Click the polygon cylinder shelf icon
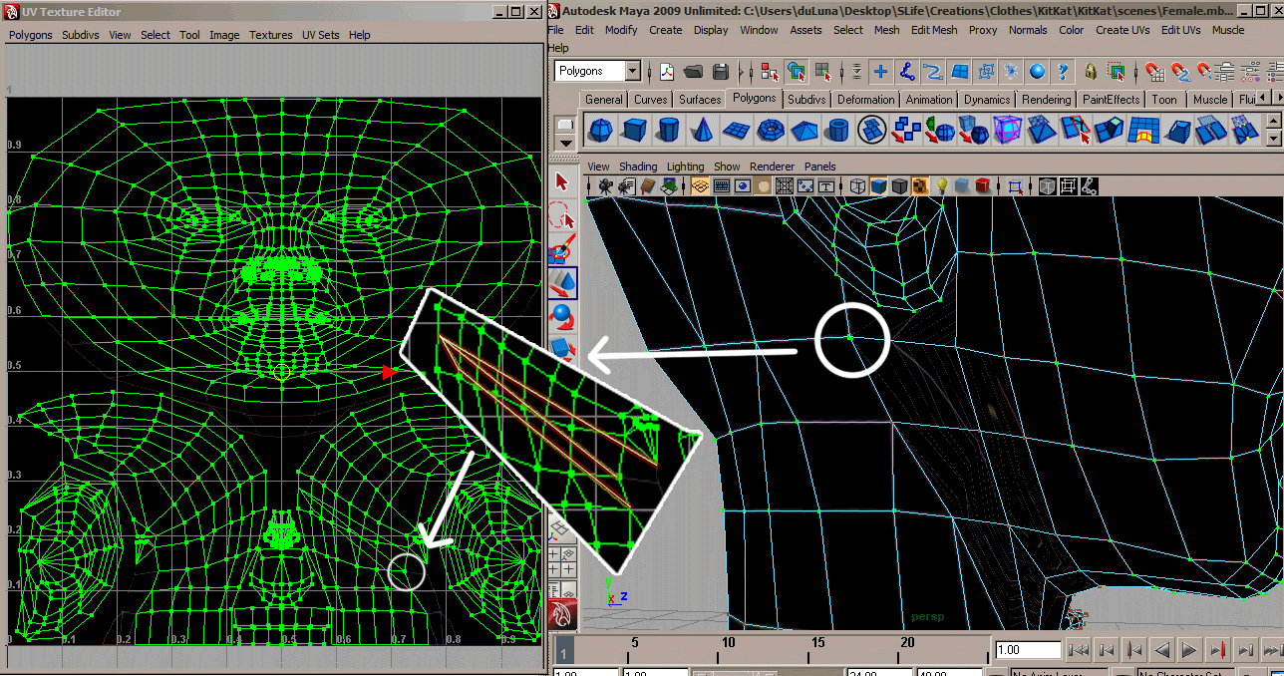Screen dimensions: 1284x676 (x=668, y=130)
